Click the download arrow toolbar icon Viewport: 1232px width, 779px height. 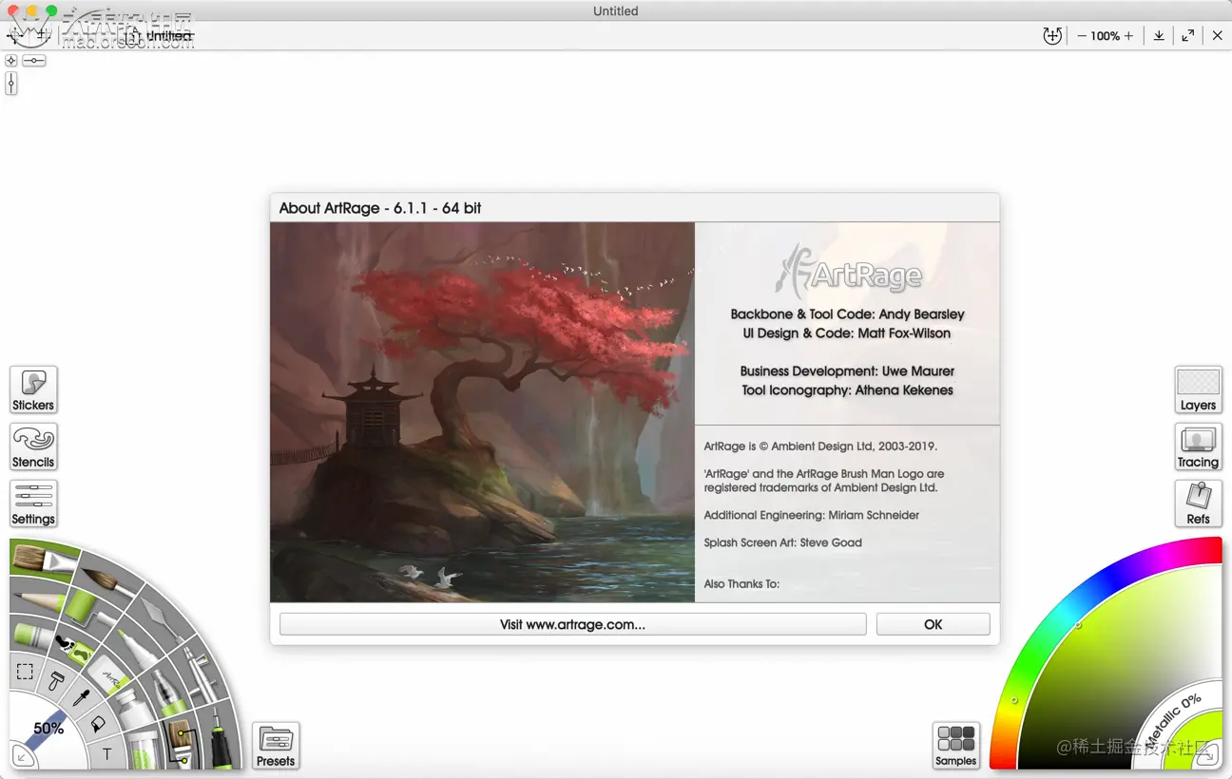pyautogui.click(x=1159, y=36)
